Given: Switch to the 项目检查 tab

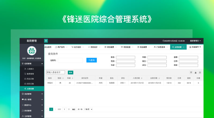Looking at the screenshot, I should 126,47.
